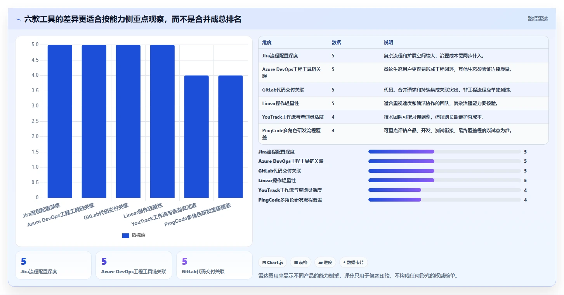Image resolution: width=564 pixels, height=295 pixels.
Task: Click the GitLab代码交付关联 chart bar
Action: click(128, 121)
